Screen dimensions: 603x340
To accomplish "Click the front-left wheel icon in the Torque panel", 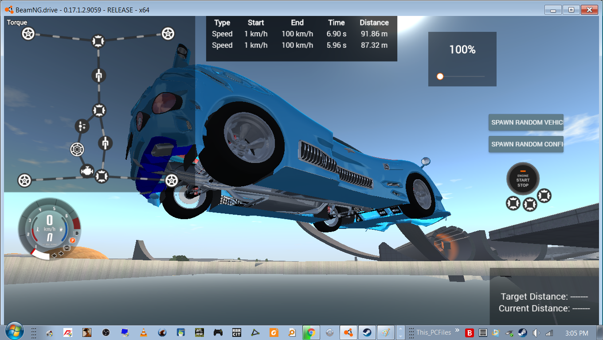I will [27, 34].
